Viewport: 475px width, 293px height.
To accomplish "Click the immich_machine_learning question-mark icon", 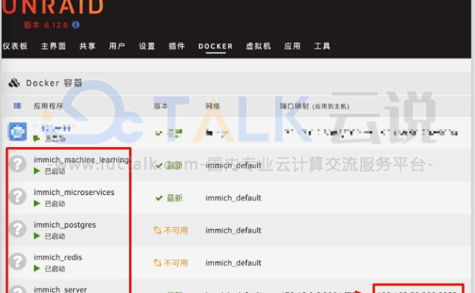I will [x=17, y=164].
